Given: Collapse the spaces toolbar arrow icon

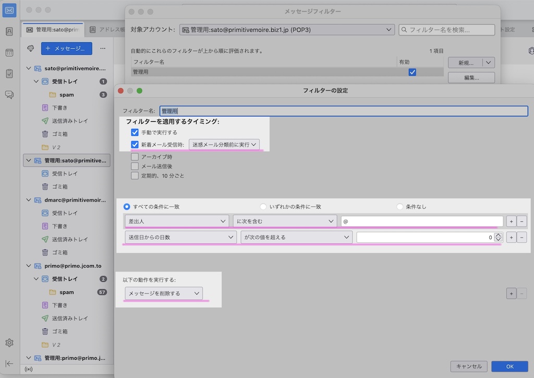Looking at the screenshot, I should (9, 363).
